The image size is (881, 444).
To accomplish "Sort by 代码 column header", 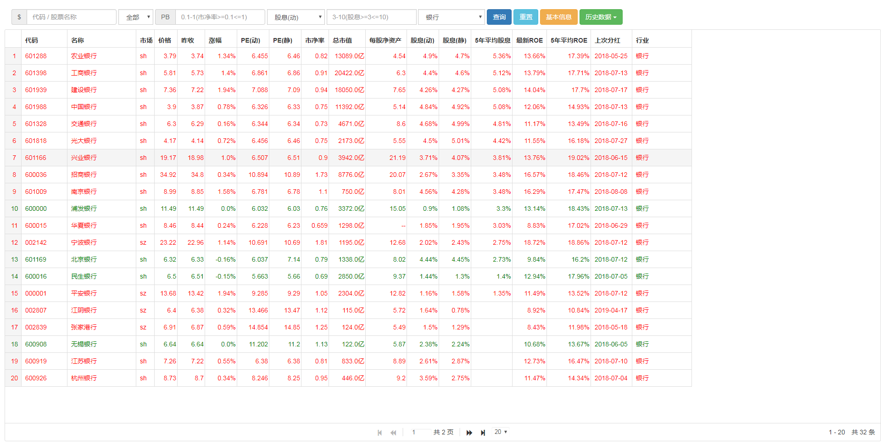I will point(32,40).
